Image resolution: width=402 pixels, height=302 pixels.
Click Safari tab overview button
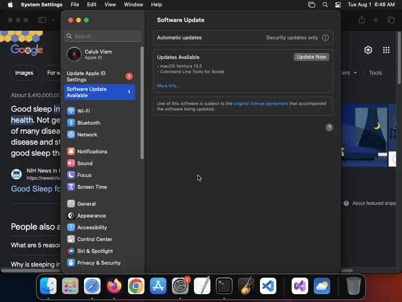(x=391, y=20)
